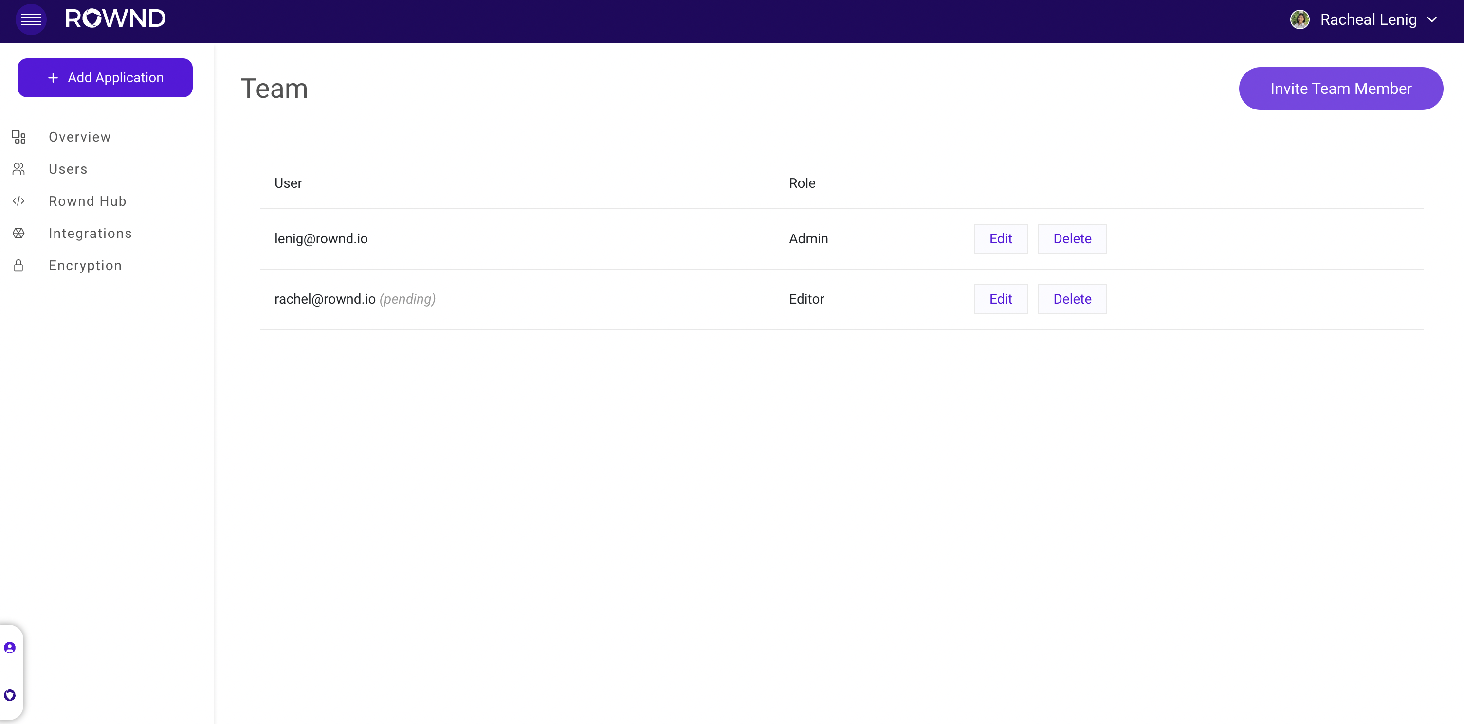This screenshot has height=724, width=1464.
Task: Click the Integrations icon in sidebar
Action: [x=19, y=234]
